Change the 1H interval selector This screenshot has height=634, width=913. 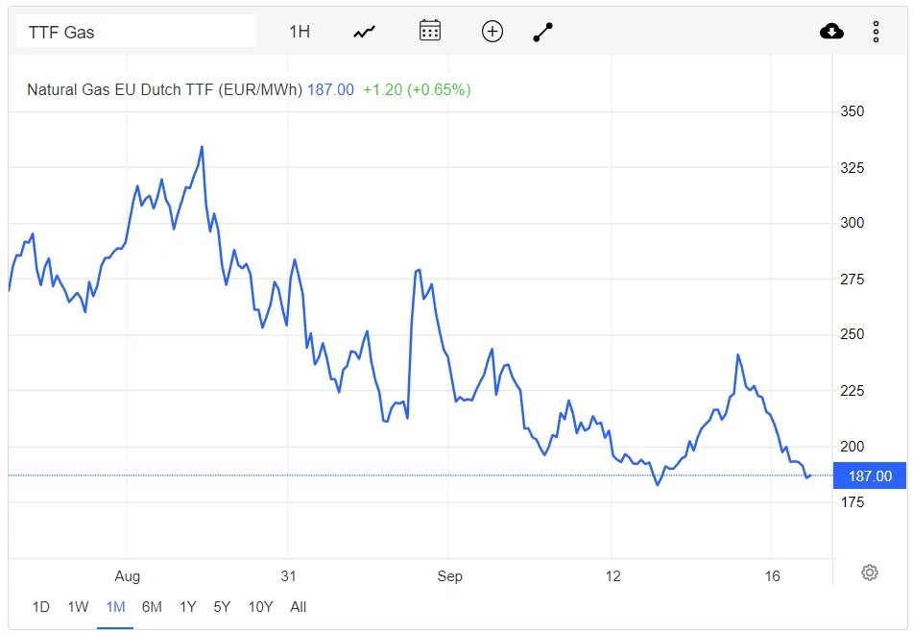pos(300,32)
